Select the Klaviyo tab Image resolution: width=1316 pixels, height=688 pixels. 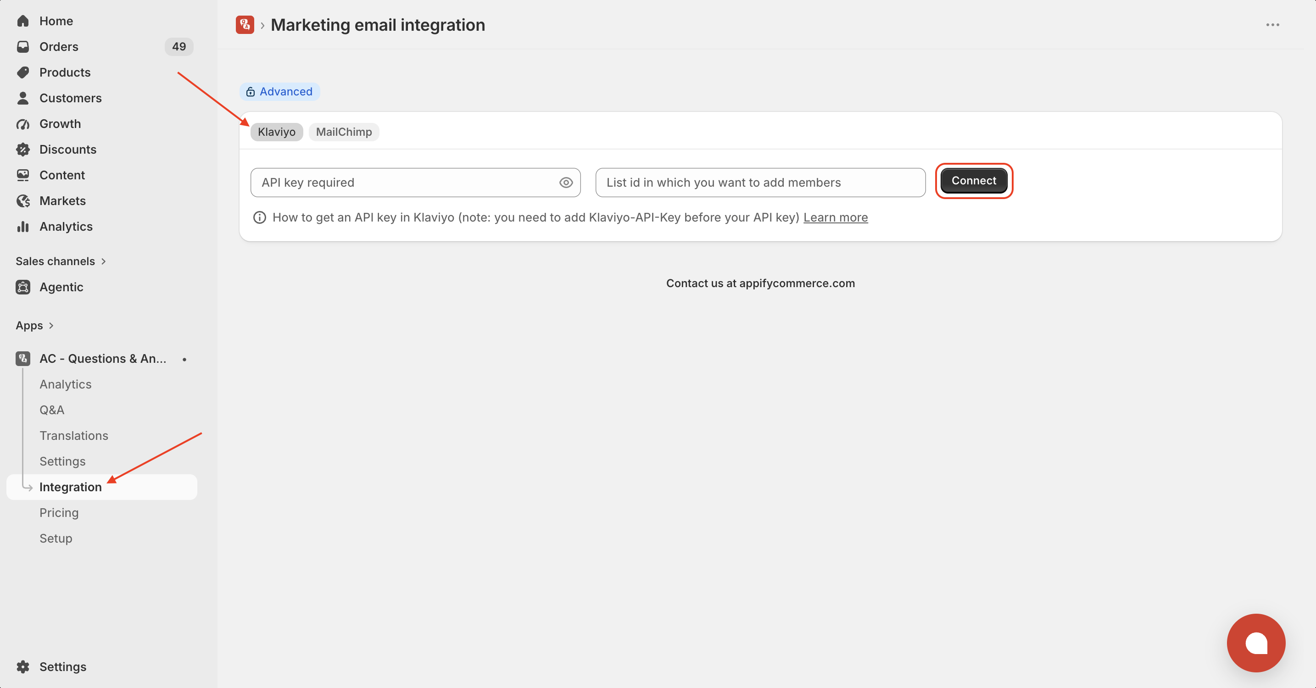click(276, 132)
